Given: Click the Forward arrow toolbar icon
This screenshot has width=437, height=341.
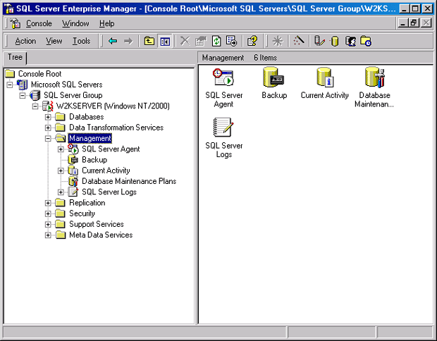Looking at the screenshot, I should tap(128, 42).
